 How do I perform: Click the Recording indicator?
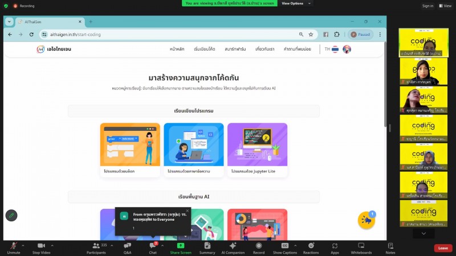pos(24,6)
